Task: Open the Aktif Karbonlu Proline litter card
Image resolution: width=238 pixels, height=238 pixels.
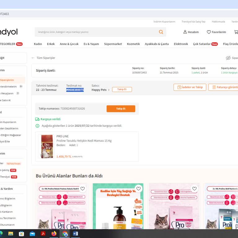Action: pos(221,206)
